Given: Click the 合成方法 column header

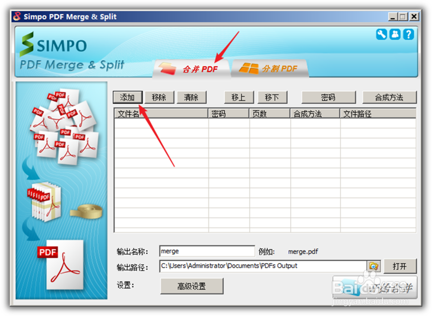Looking at the screenshot, I should point(315,113).
